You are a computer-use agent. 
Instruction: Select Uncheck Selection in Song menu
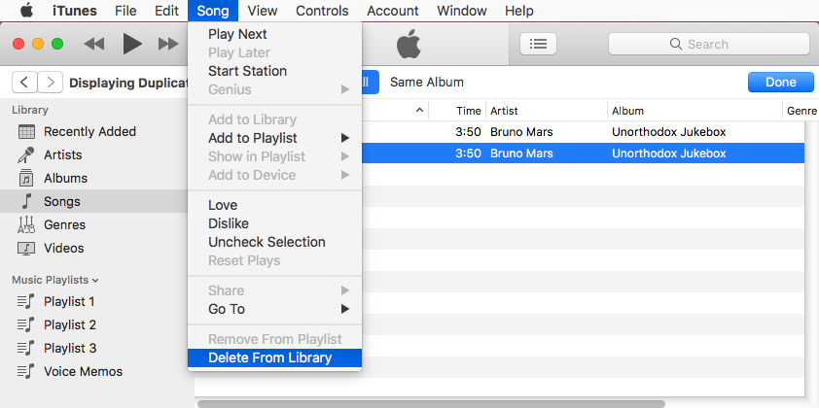pos(267,242)
